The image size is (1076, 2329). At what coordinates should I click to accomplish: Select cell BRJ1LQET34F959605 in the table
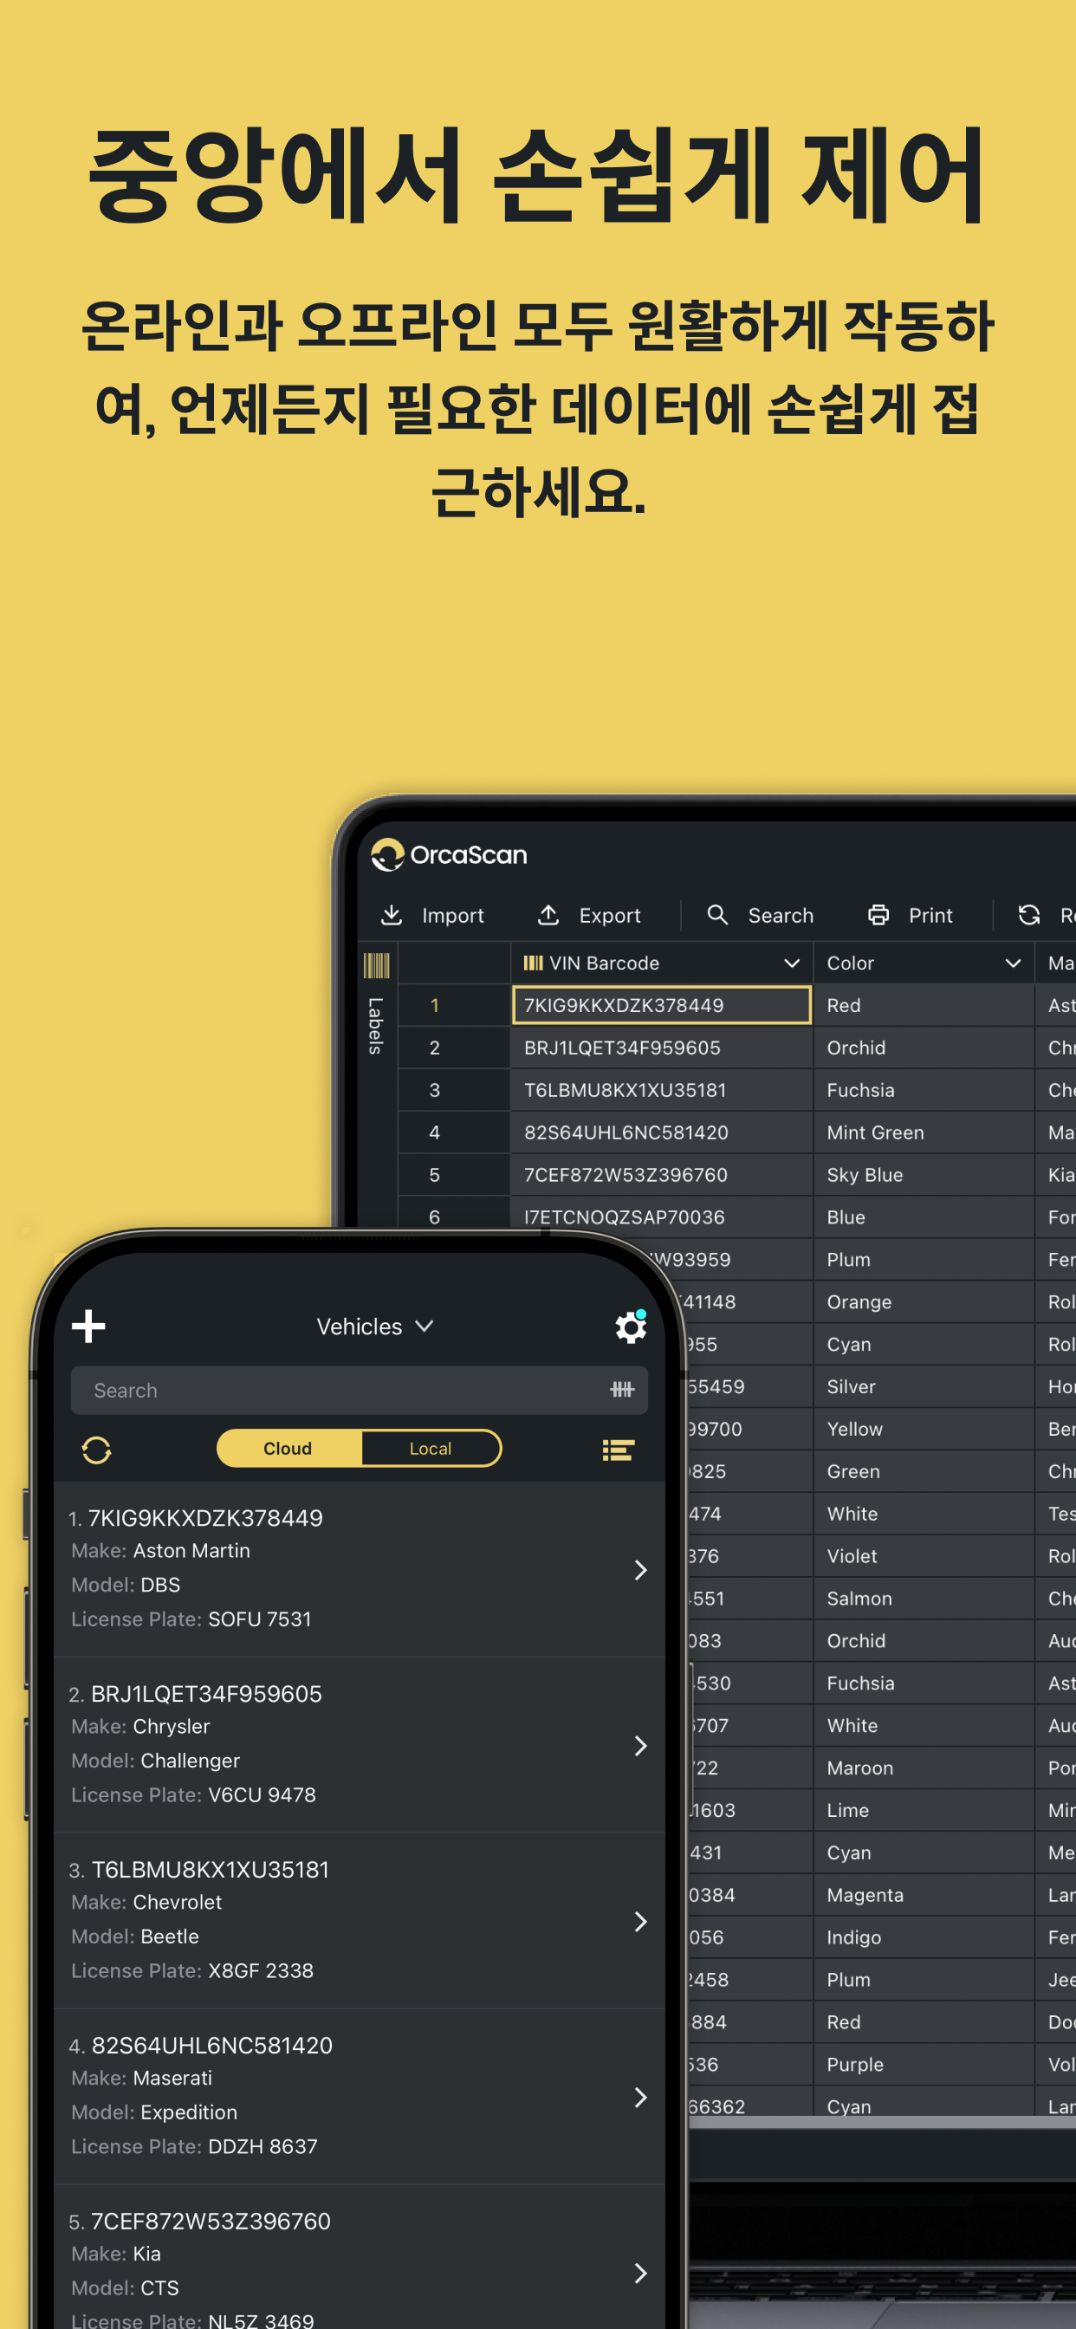(662, 1048)
